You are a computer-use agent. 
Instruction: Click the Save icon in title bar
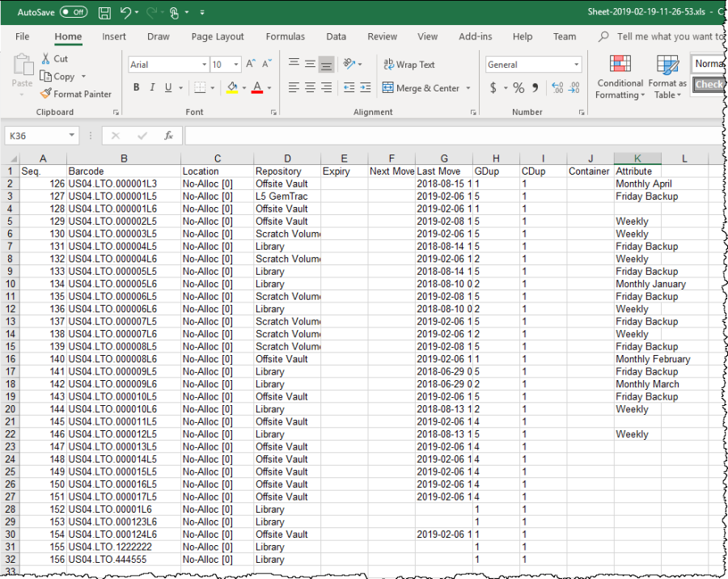(104, 13)
